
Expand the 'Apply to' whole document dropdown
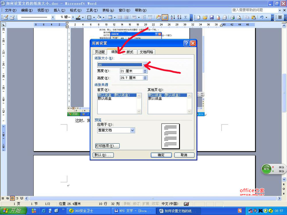(x=132, y=130)
